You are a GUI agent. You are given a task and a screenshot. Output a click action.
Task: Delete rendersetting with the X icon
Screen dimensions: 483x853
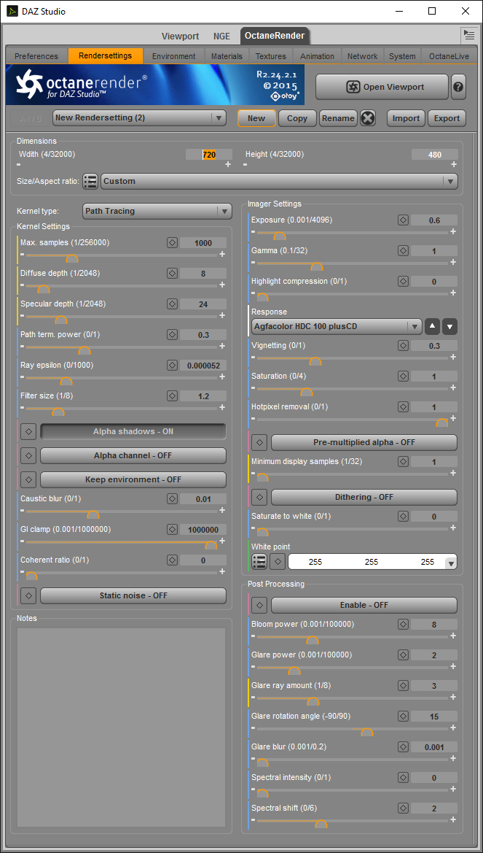368,118
